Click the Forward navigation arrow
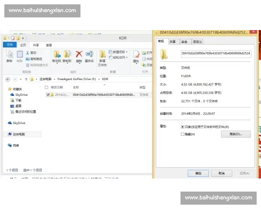 (x=15, y=79)
